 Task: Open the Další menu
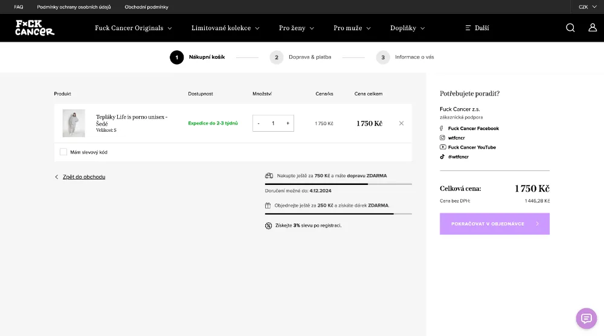click(x=477, y=28)
